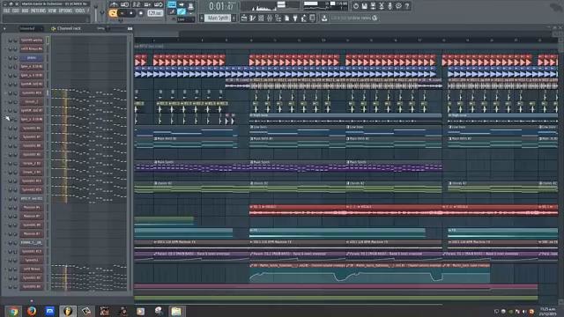
Task: Open the Playlist view icon
Action: click(x=244, y=18)
